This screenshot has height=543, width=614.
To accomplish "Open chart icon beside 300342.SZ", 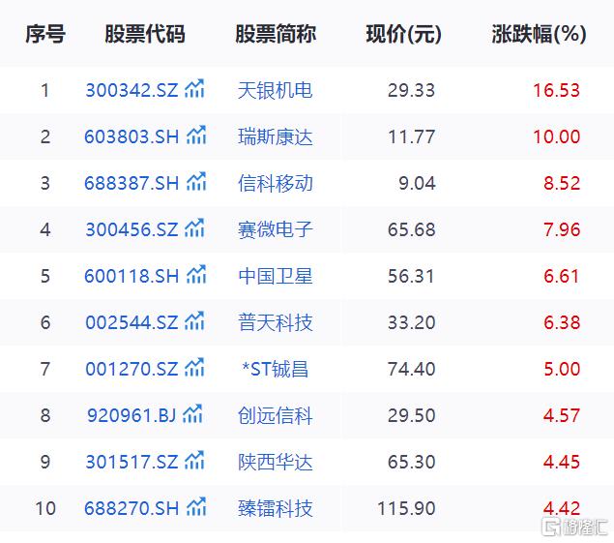I will pyautogui.click(x=194, y=88).
